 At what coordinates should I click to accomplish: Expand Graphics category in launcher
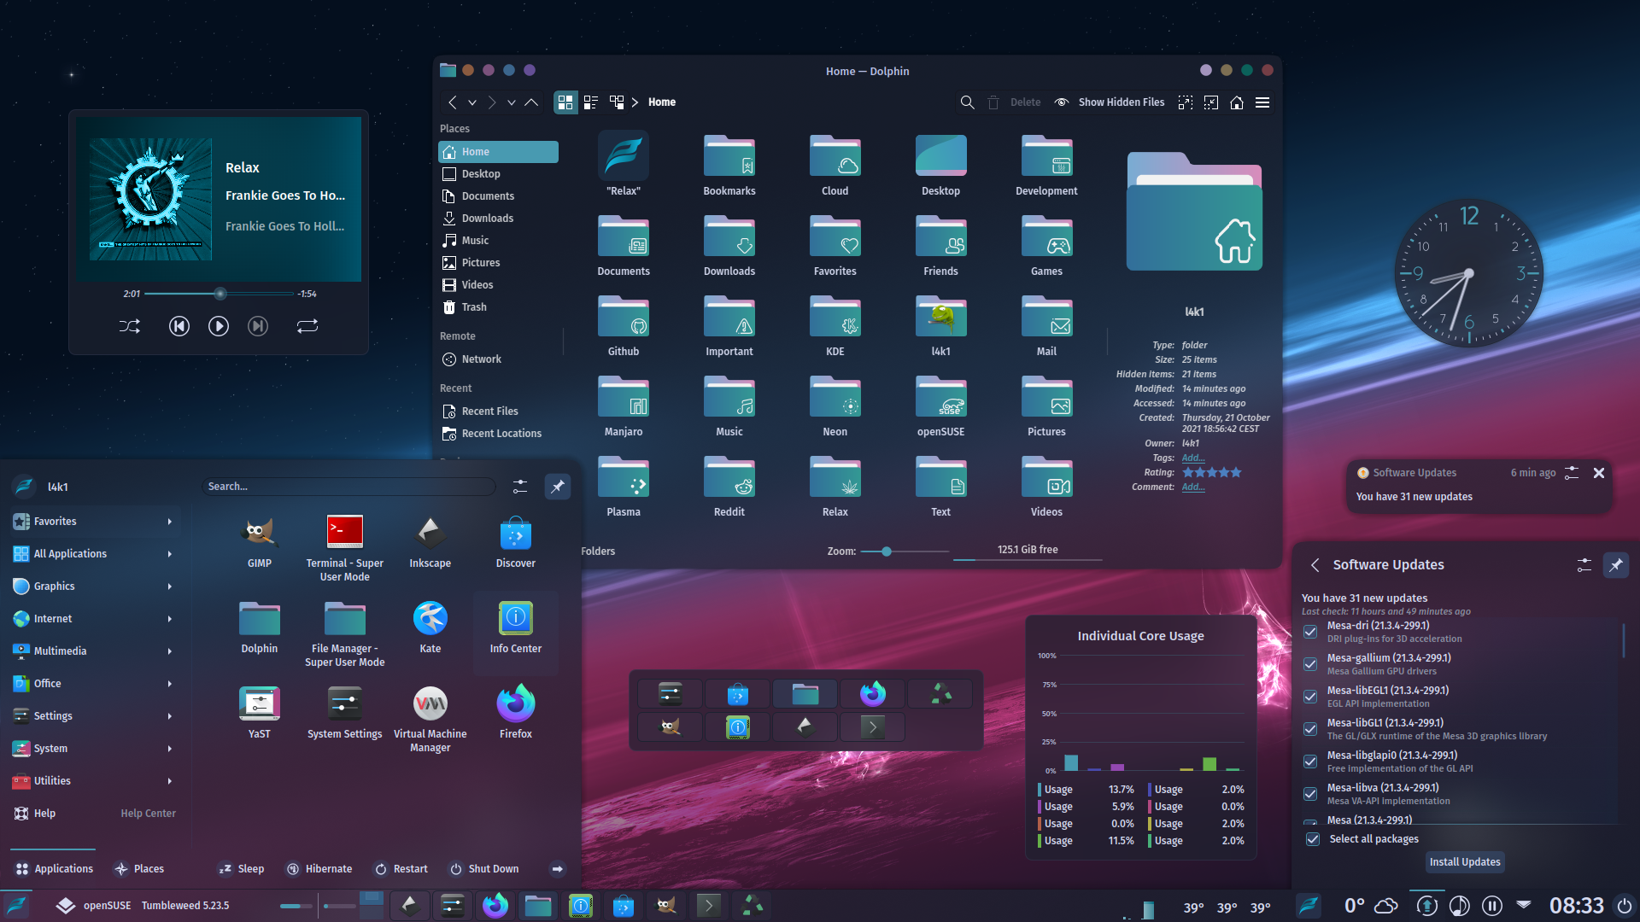(96, 586)
